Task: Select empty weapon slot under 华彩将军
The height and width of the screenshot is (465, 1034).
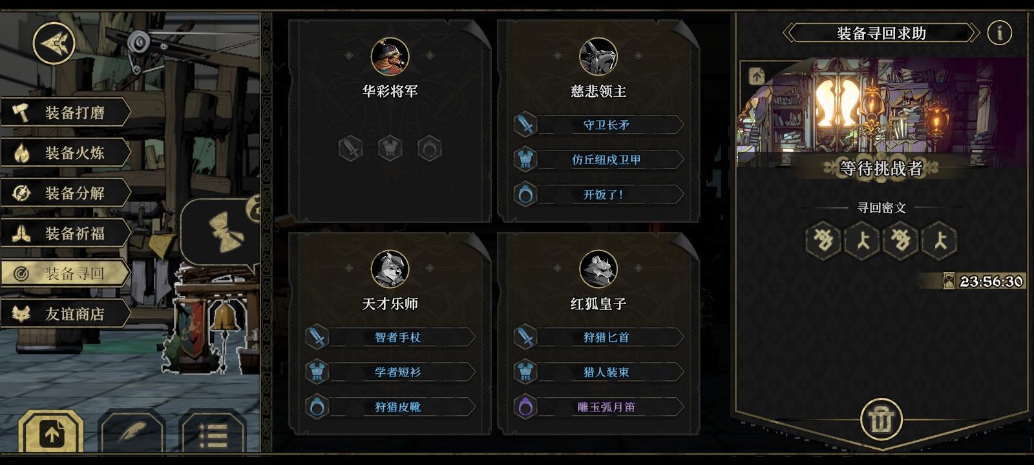Action: point(351,149)
